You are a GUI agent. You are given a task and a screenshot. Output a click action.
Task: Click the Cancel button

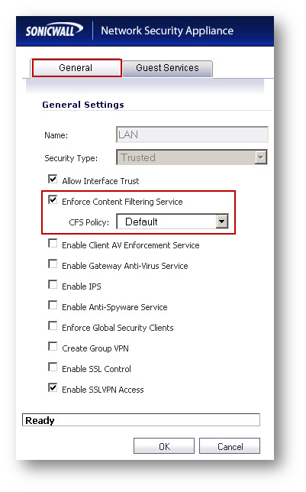tap(230, 446)
